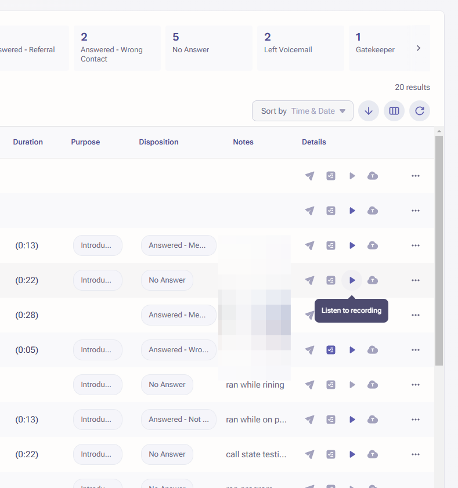Image resolution: width=458 pixels, height=488 pixels.
Task: Click the (0:05) duration value
Action: point(27,350)
